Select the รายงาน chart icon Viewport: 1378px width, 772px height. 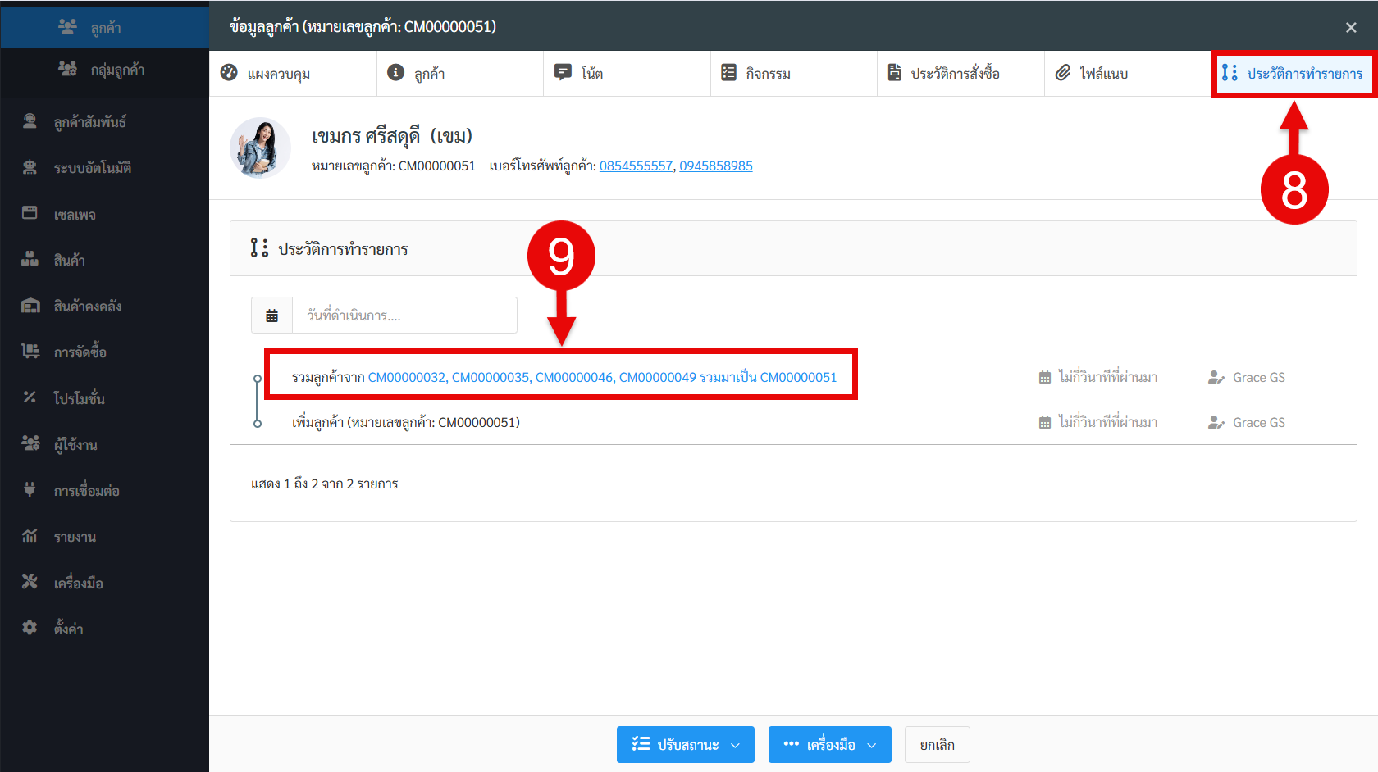pos(30,536)
